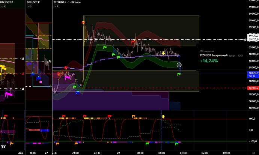Click the red flag at the yellow box top-left

(x=84, y=22)
